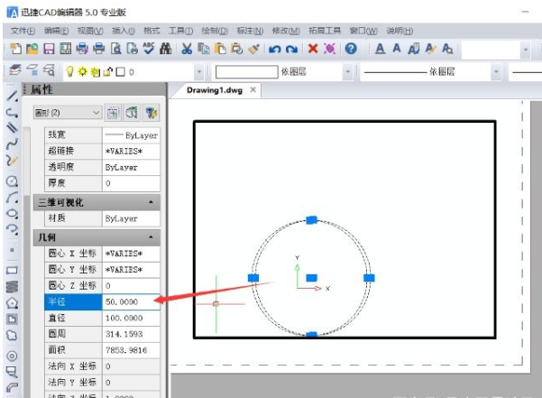Click the Match properties brush icon
This screenshot has width=542, height=398.
pyautogui.click(x=254, y=49)
